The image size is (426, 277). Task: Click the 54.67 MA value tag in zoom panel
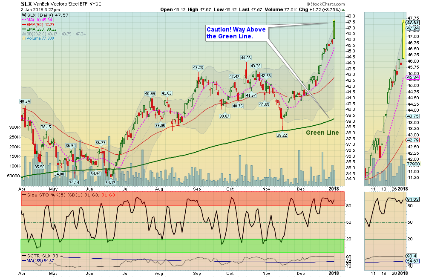[x=413, y=261]
